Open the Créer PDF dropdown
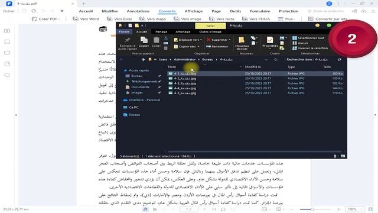Image resolution: width=378 pixels, height=213 pixels. (46, 19)
